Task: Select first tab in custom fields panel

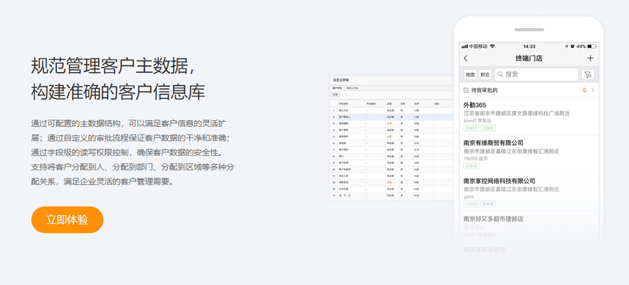Action: click(337, 88)
